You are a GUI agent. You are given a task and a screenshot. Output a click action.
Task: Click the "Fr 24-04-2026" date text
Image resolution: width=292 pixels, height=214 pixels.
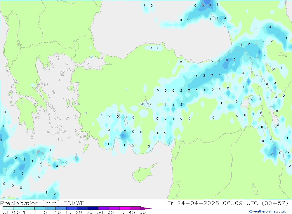pos(193,203)
